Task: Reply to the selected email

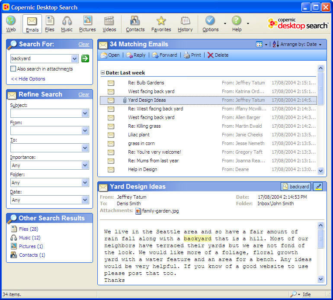Action: [136, 55]
